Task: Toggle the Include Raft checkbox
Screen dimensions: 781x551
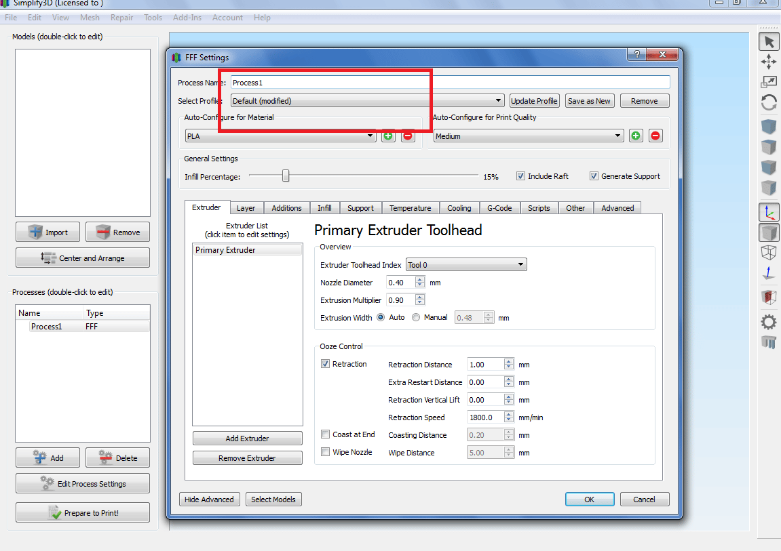Action: pos(520,176)
